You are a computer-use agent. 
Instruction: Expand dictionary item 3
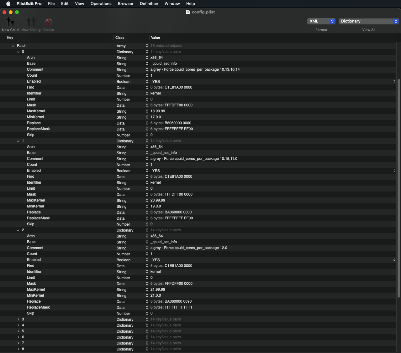tap(18, 319)
